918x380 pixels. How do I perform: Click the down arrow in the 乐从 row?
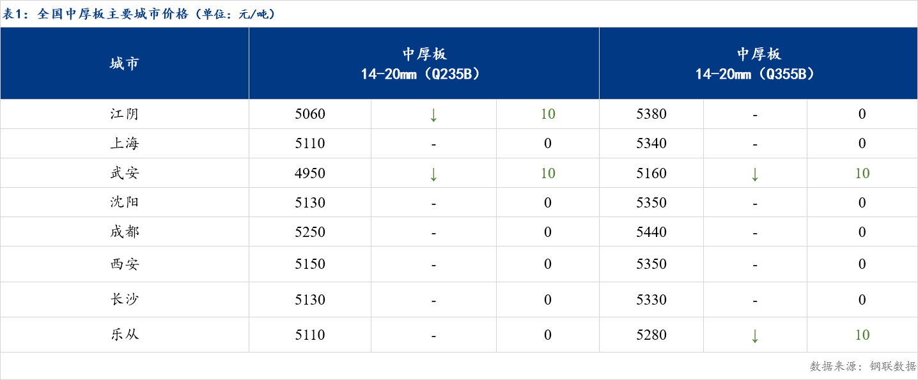coord(755,335)
